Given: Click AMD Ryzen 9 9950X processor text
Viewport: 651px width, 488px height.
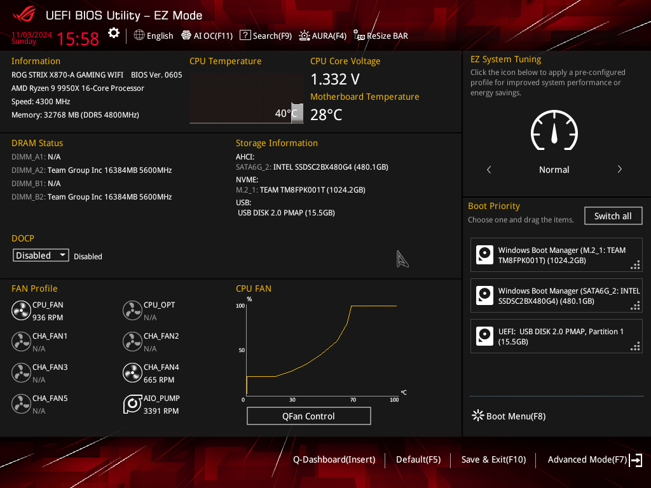Looking at the screenshot, I should [78, 88].
